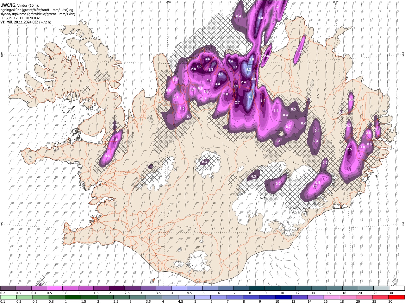Click the 0.2 swatch in upper legend row
The width and height of the screenshot is (405, 304).
[x=8, y=288]
